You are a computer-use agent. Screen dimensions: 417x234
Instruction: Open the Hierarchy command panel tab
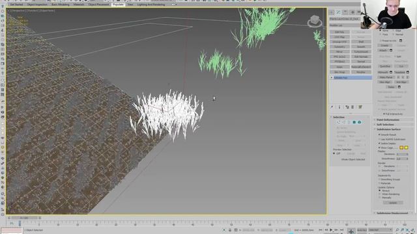pyautogui.click(x=345, y=12)
